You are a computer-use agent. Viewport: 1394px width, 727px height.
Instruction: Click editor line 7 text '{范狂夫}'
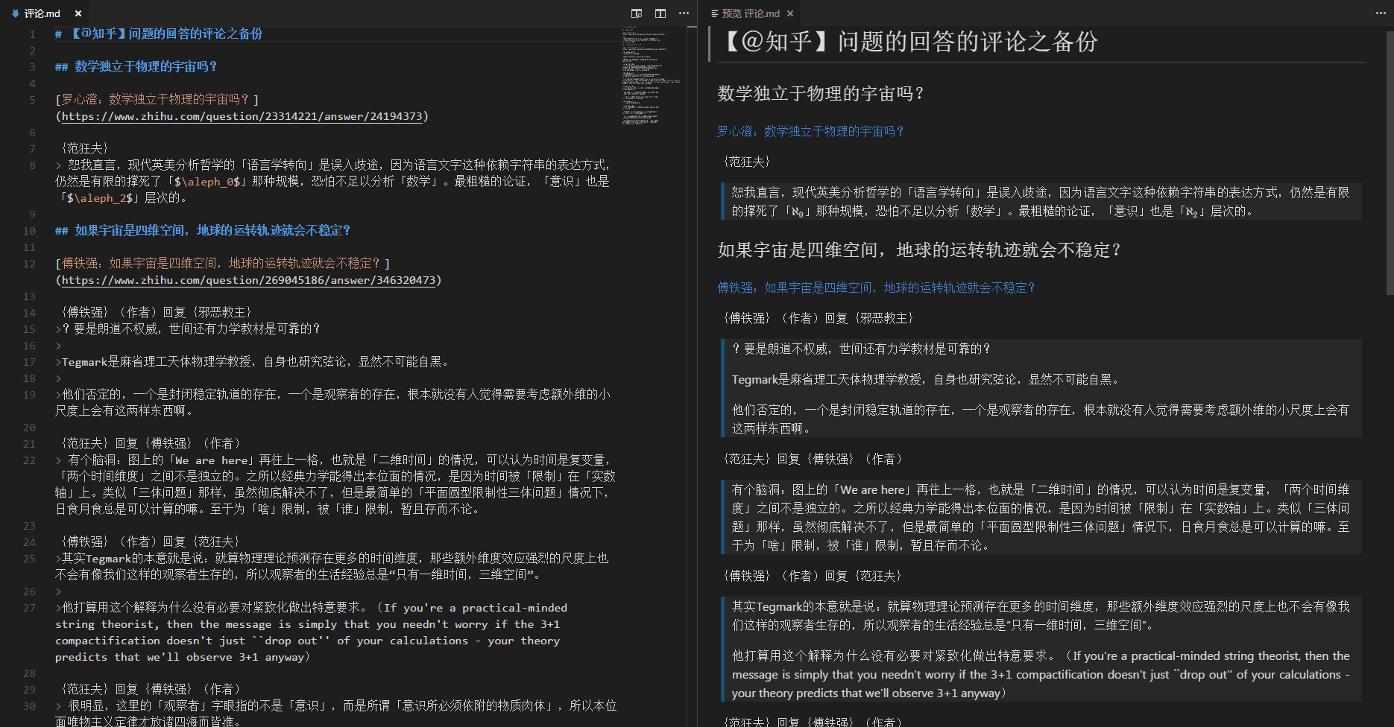85,149
